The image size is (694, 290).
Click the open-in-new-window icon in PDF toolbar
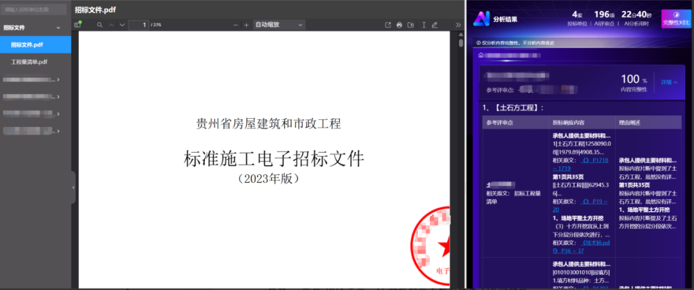(387, 25)
